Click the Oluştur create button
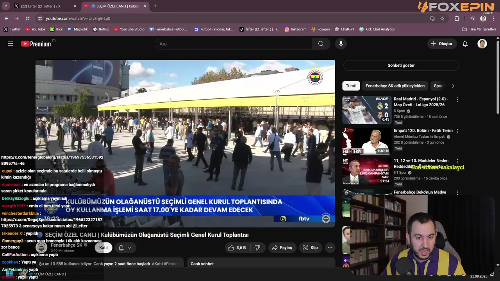The width and height of the screenshot is (500, 281). point(442,44)
